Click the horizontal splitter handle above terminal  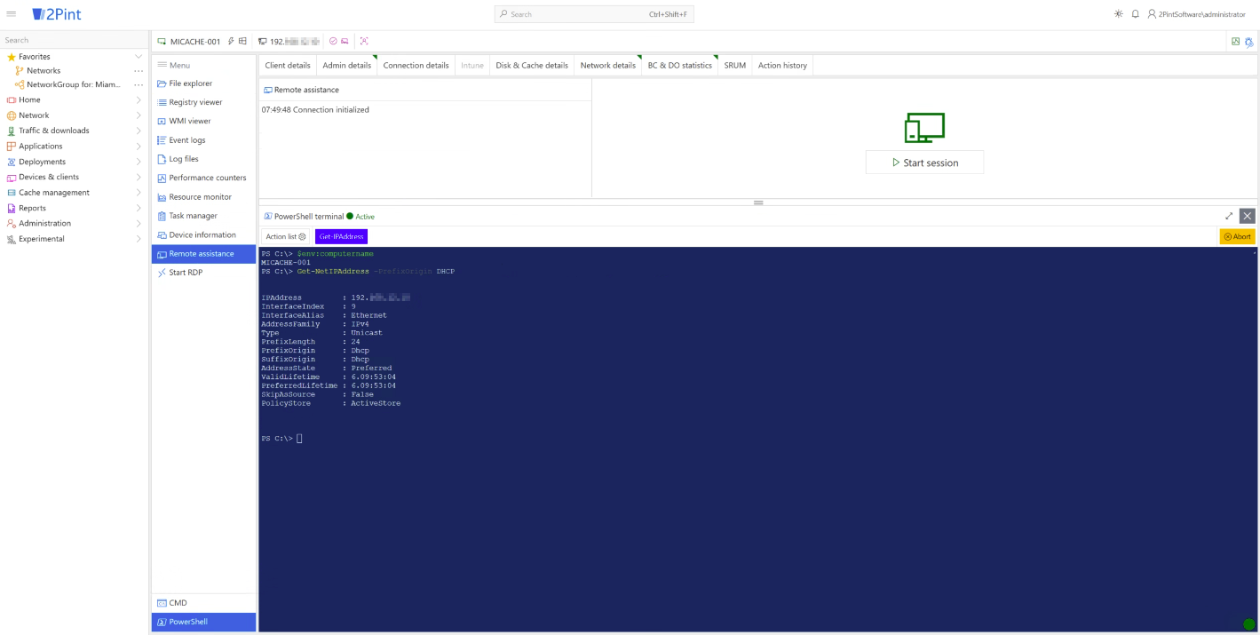coord(758,202)
